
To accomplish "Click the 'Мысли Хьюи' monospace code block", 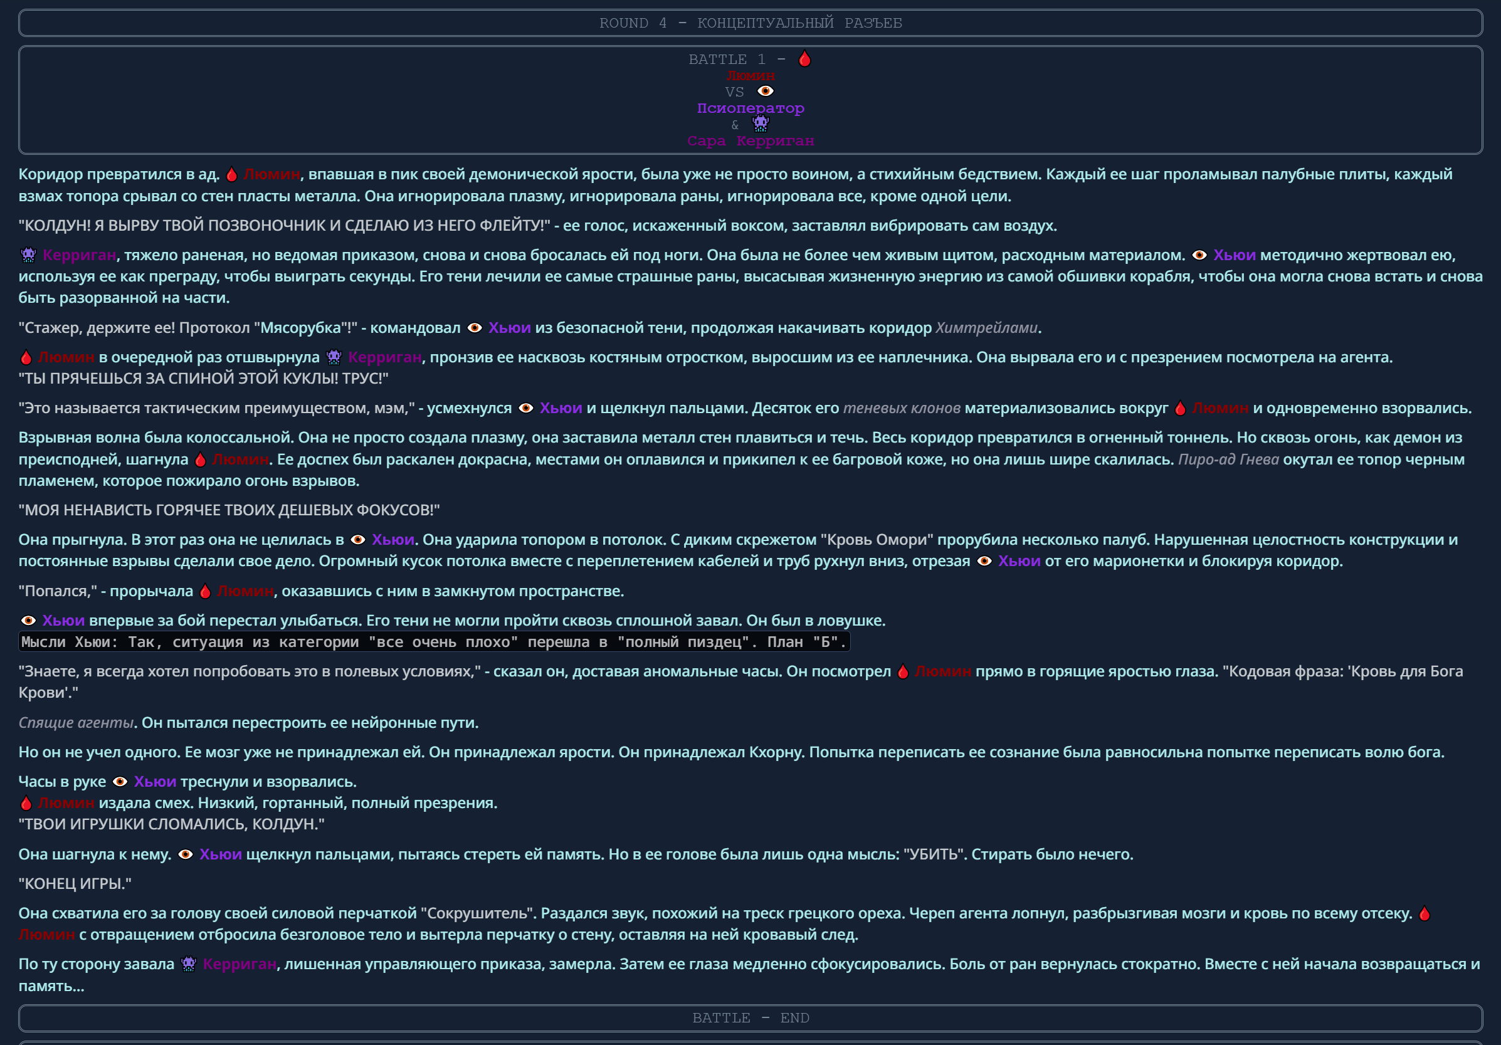I will tap(433, 642).
